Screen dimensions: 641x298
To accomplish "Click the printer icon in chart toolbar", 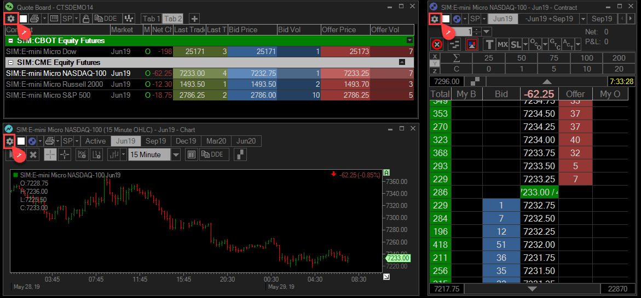I will click(50, 141).
